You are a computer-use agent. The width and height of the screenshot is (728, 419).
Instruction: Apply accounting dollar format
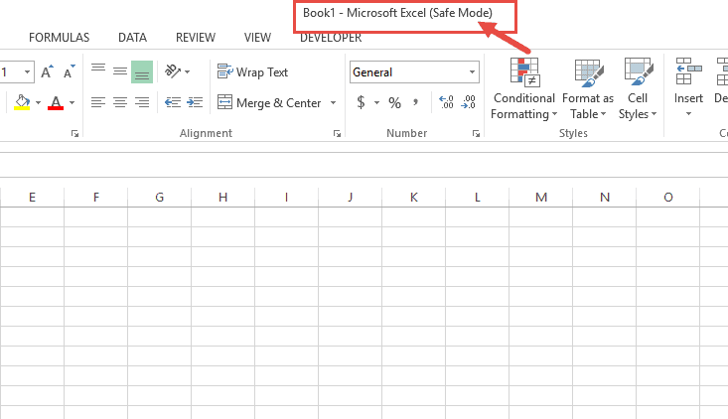click(x=361, y=102)
